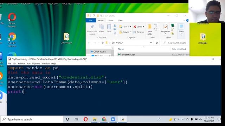The height and width of the screenshot is (126, 225).
Task: Expand the Properties dropdown arrow
Action: (x=166, y=34)
